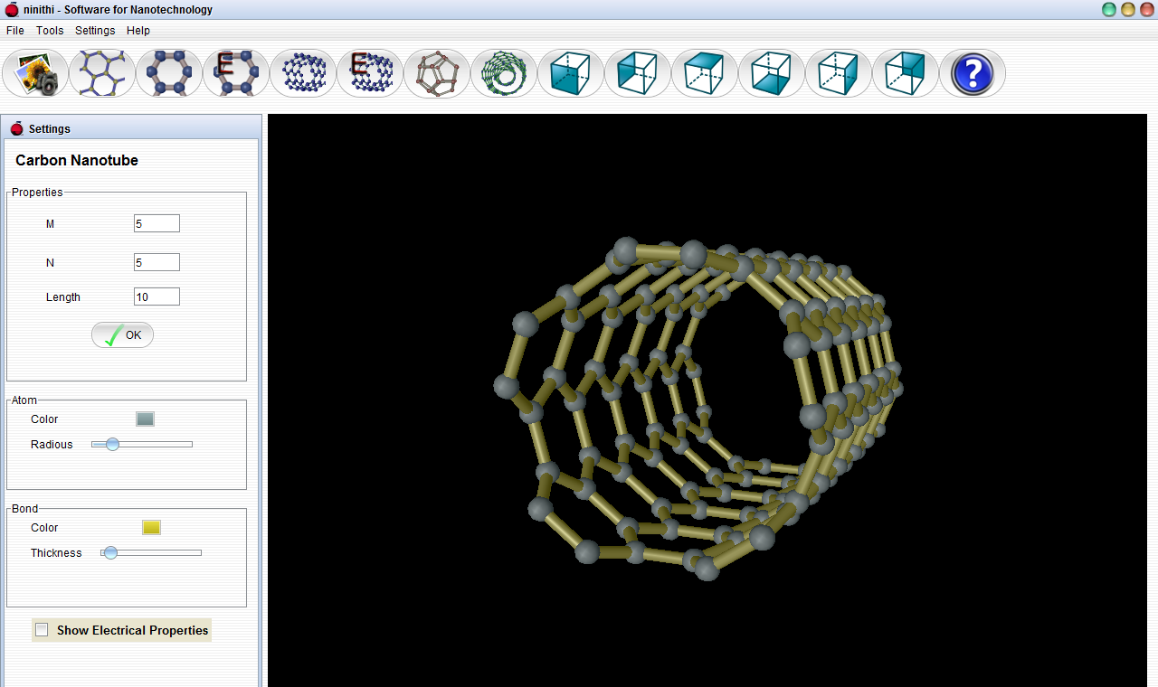
Task: Select the nanotube icon marked E
Action: (370, 73)
